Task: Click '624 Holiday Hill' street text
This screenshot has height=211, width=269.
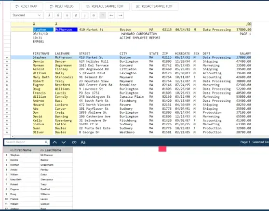Action: [x=94, y=61]
